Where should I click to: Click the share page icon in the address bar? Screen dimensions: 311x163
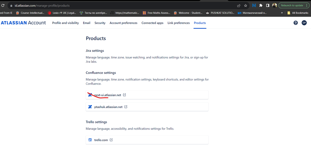[239, 6]
